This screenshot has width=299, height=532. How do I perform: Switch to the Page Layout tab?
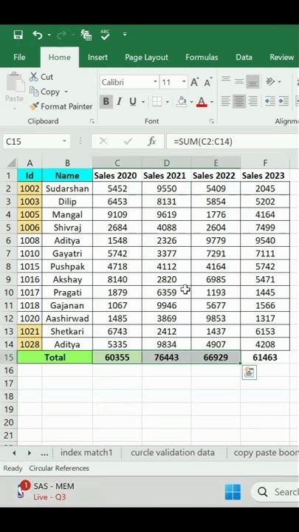point(146,58)
